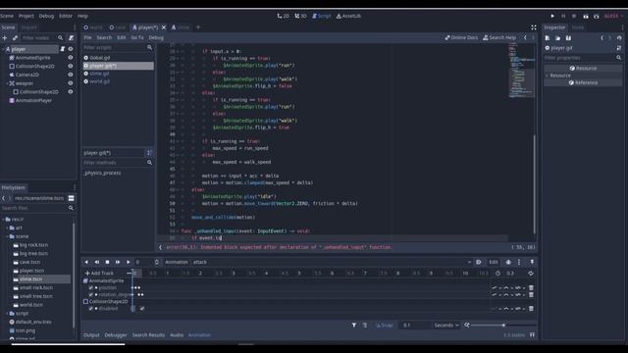Toggle the Snap button in the animation editor

(385, 326)
